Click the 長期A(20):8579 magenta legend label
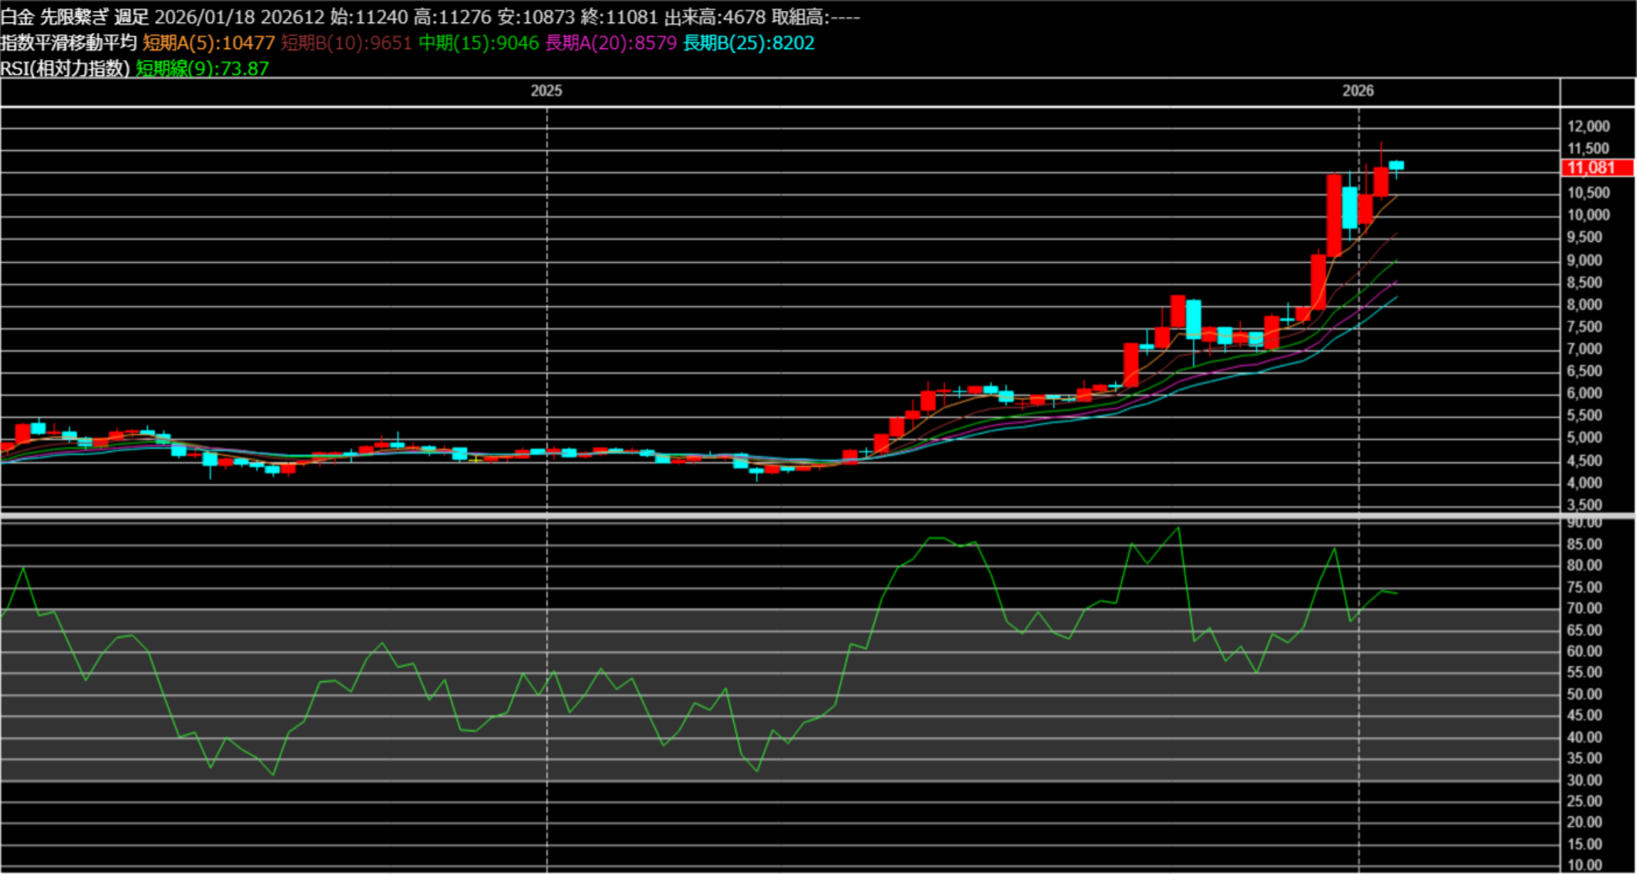 (611, 43)
